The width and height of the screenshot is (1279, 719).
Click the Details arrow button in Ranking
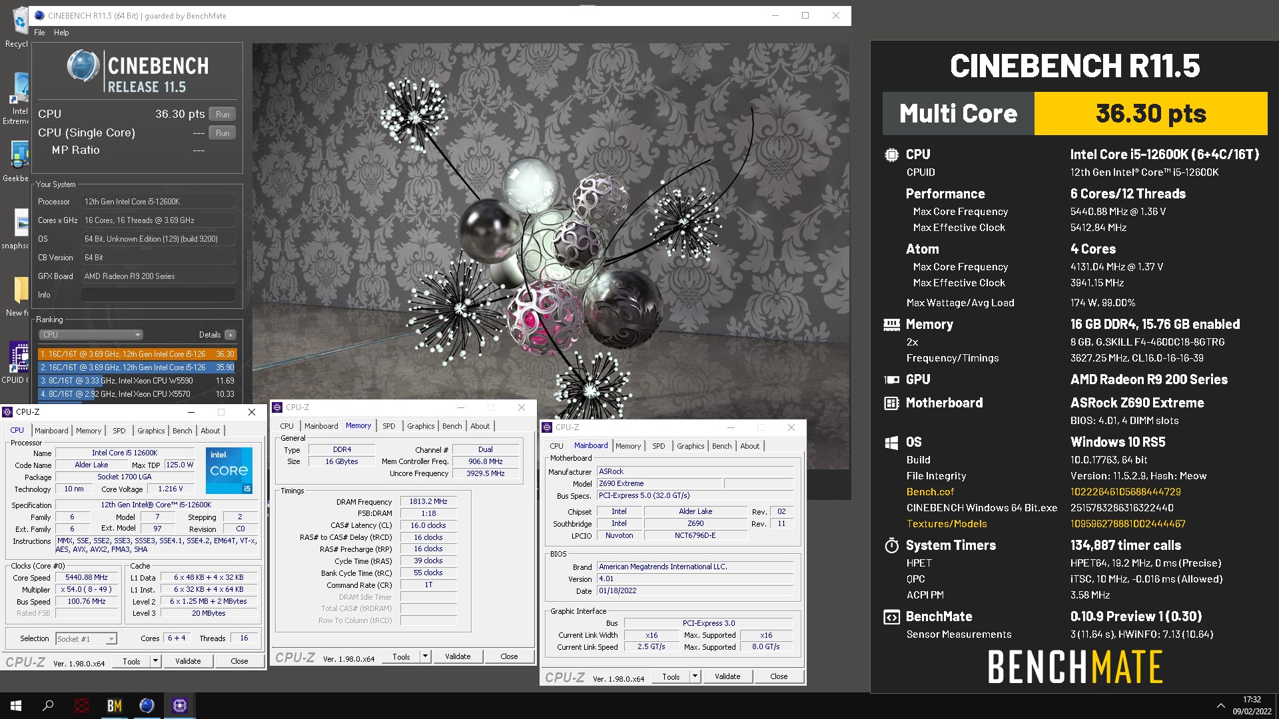[x=230, y=335]
